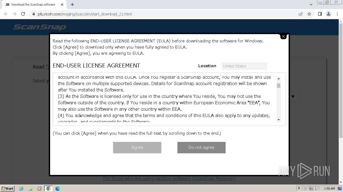Close the EULA dialog with the X icon

[x=283, y=37]
